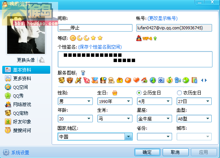220x158 pixels.
Task: Click the wrench icon beside 服务图标
Action: pos(83,73)
